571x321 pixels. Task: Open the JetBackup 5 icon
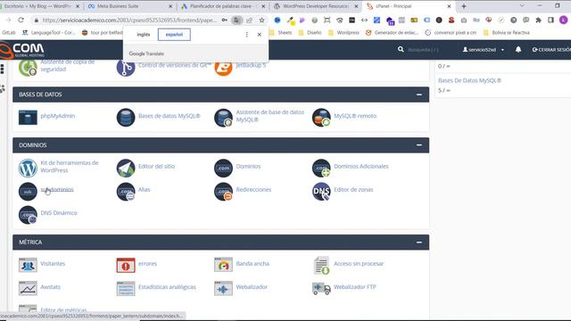[x=223, y=67]
